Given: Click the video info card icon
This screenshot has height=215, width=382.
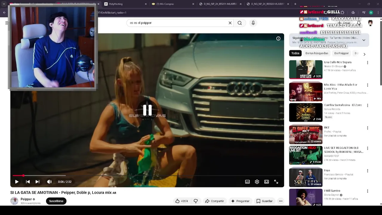Looking at the screenshot, I should pos(278,38).
